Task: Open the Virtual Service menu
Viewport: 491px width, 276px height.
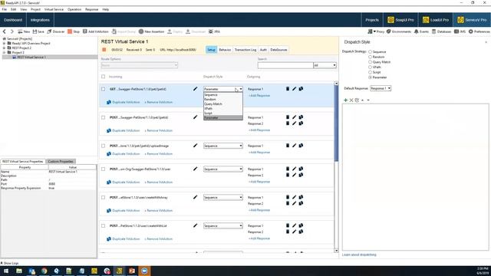Action: (54, 9)
